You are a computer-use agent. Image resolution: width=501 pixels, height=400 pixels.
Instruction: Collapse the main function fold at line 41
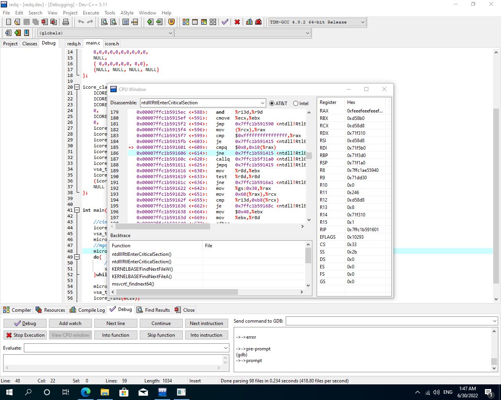(77, 210)
